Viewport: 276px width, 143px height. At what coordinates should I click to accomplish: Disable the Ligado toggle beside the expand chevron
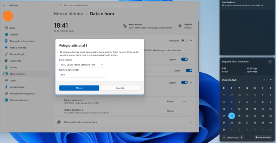pyautogui.click(x=184, y=83)
